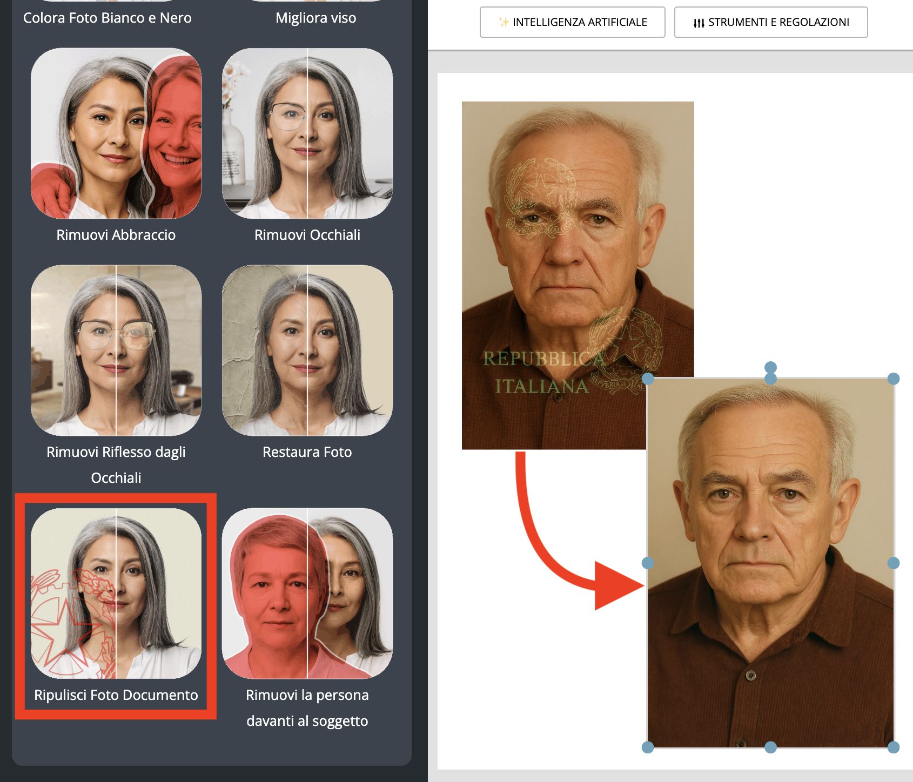The width and height of the screenshot is (913, 782).
Task: Choose the Rimuovi Occhiali tool thumbnail
Action: [307, 133]
